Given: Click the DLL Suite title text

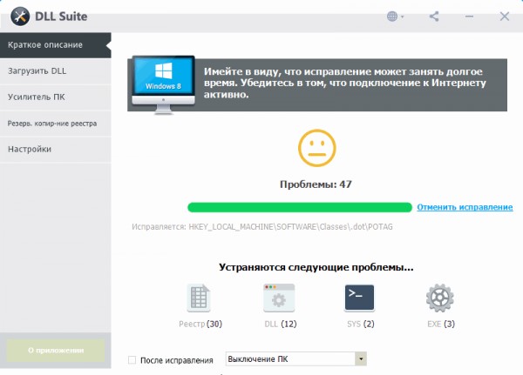Looking at the screenshot, I should 61,17.
